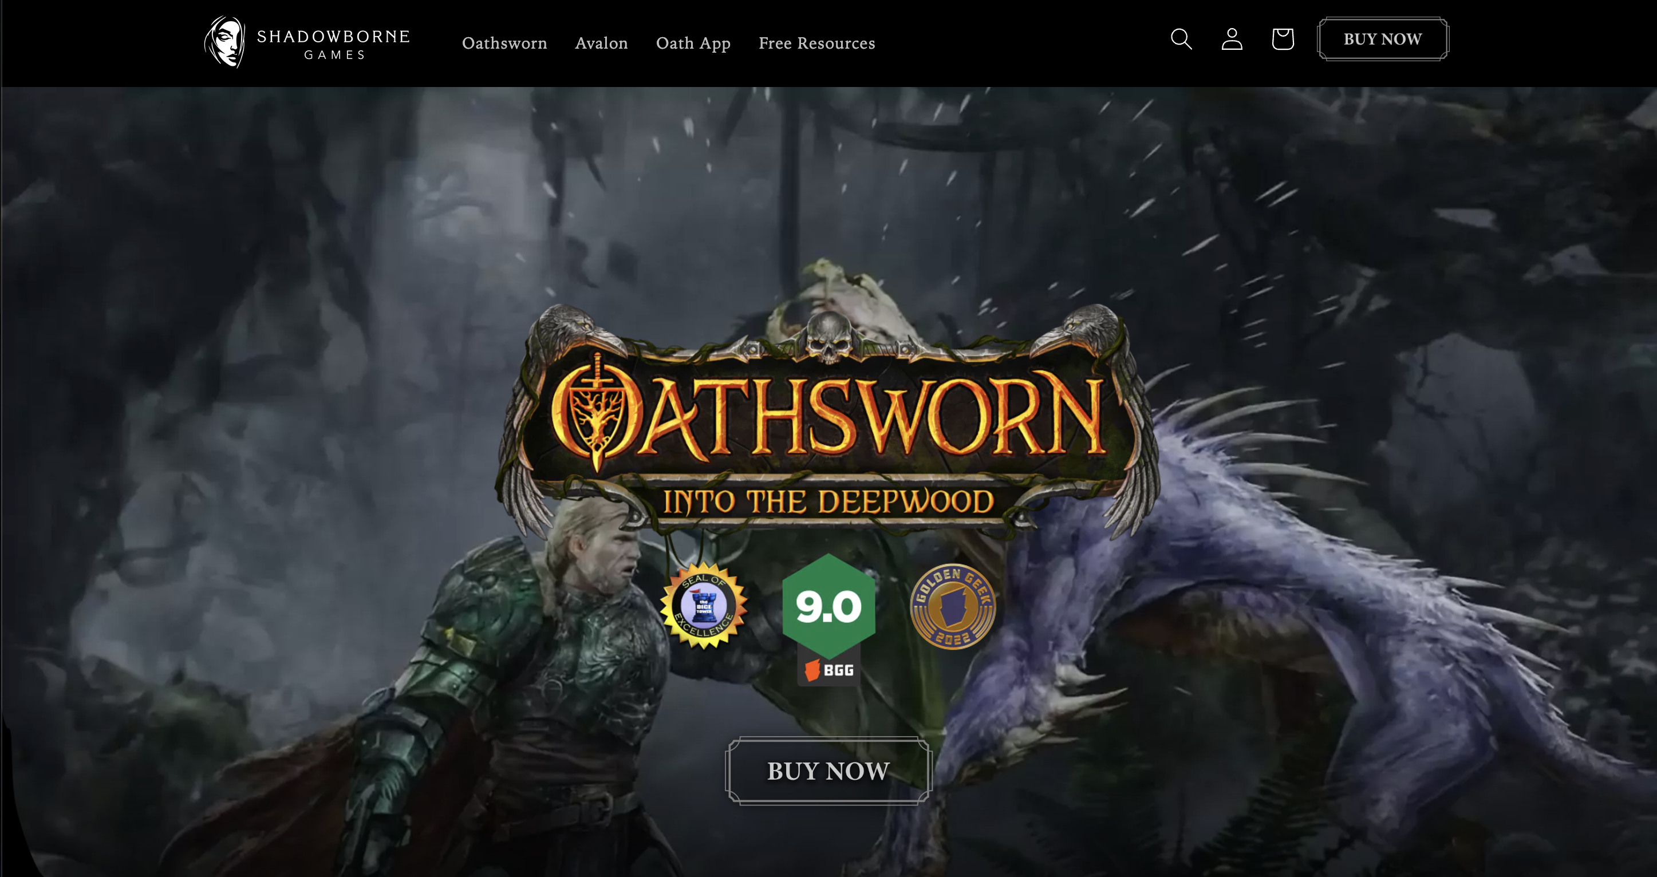Click the BGG 9.0 rating badge
The height and width of the screenshot is (877, 1657).
(828, 620)
